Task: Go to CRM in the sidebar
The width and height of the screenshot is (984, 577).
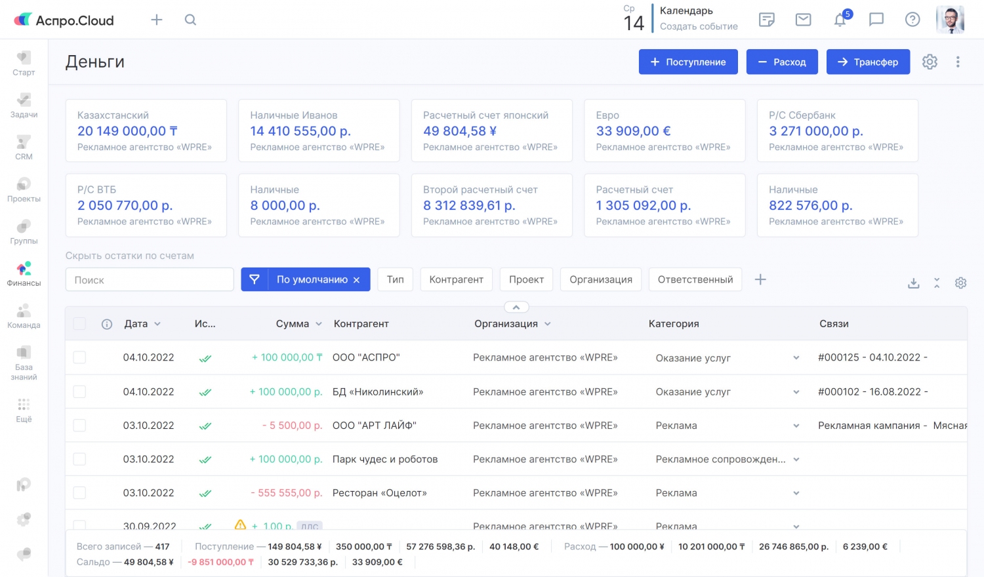Action: click(x=24, y=148)
